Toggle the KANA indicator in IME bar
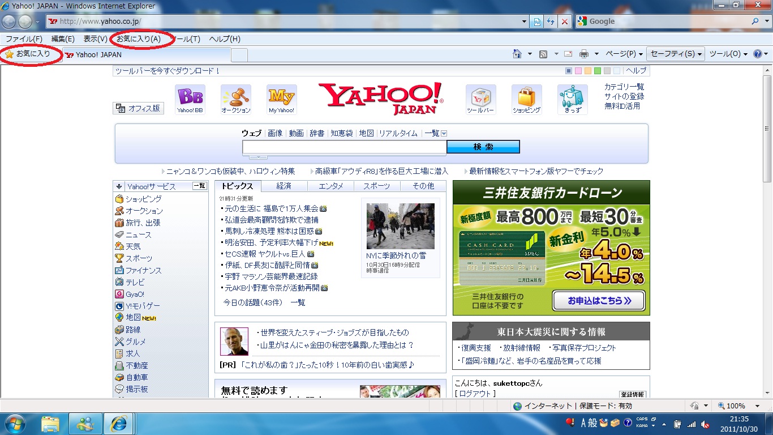This screenshot has width=773, height=435. (642, 427)
